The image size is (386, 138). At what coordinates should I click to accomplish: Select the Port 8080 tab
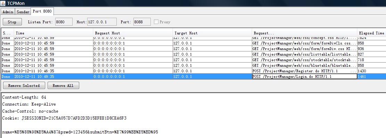point(42,11)
